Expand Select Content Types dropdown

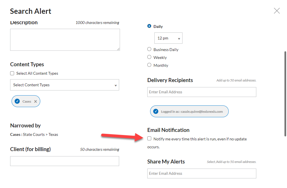click(64, 85)
